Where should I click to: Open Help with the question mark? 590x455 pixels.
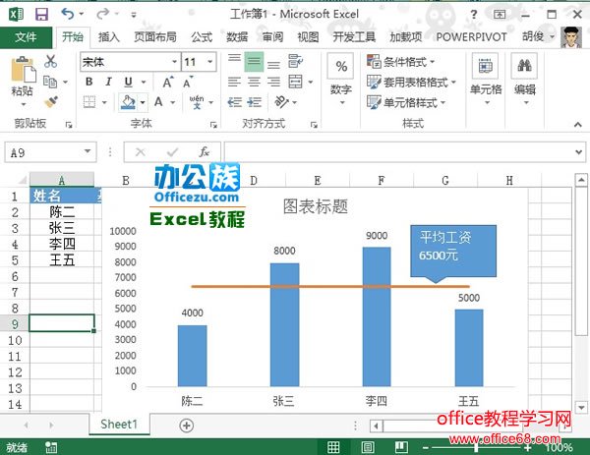(x=474, y=15)
